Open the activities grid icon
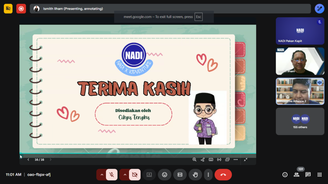The height and width of the screenshot is (184, 328). point(319,175)
